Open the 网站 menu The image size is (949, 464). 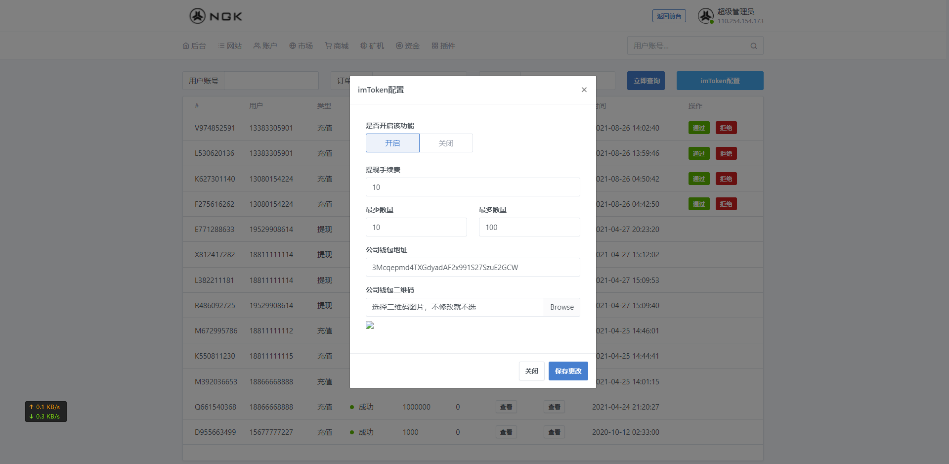[230, 46]
